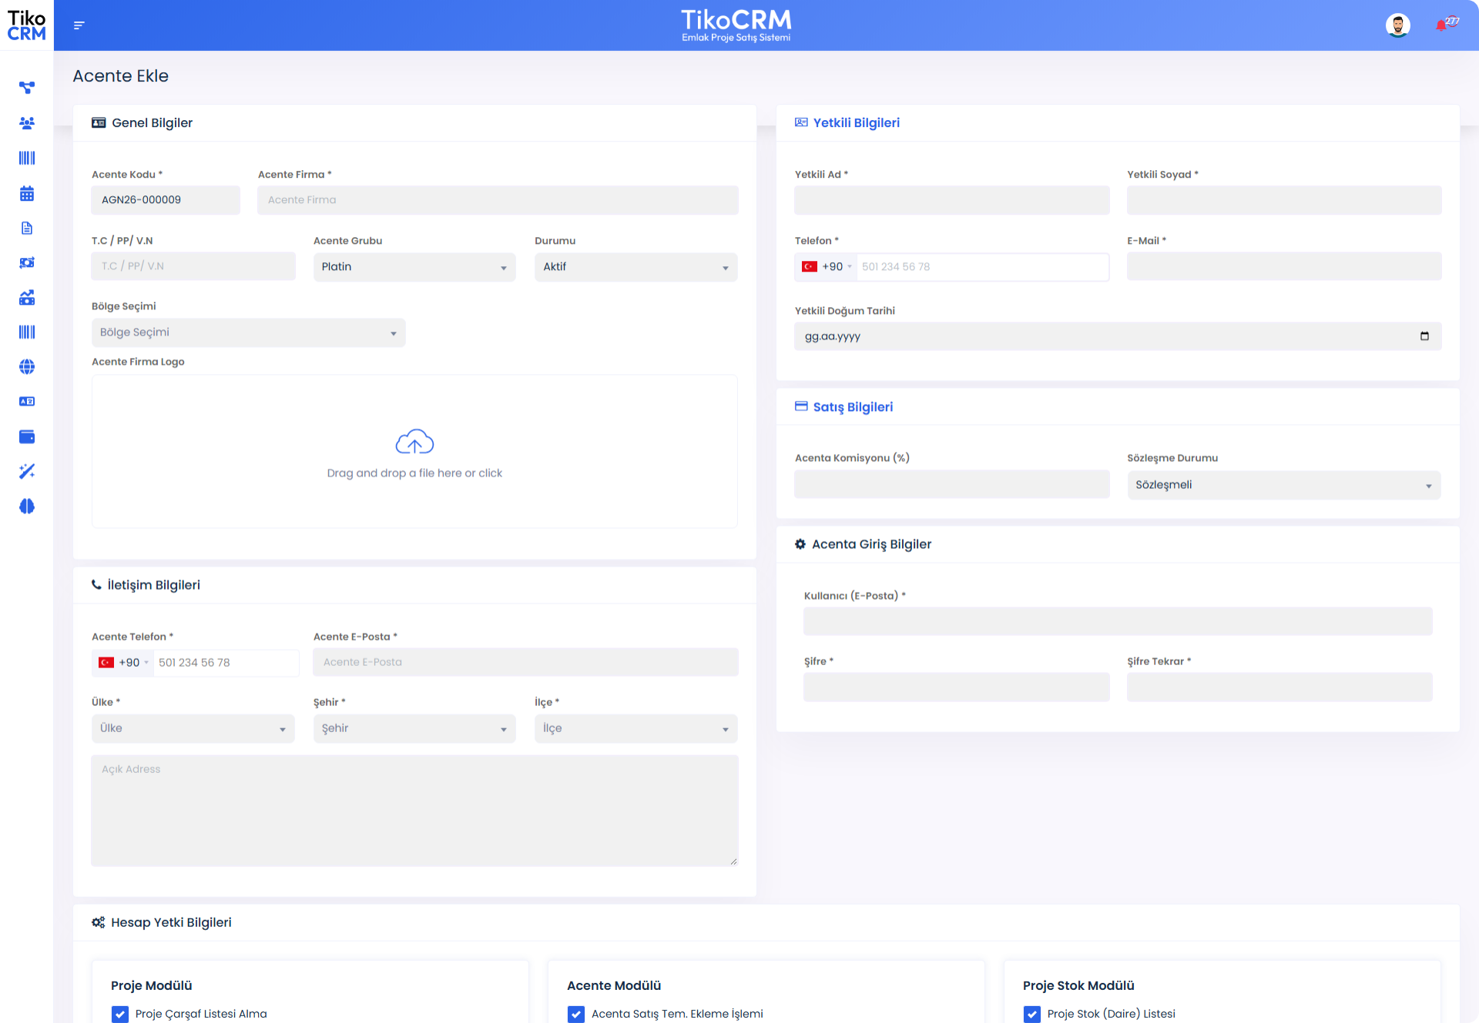Click the notification bell icon
The height and width of the screenshot is (1023, 1479).
(x=1441, y=25)
